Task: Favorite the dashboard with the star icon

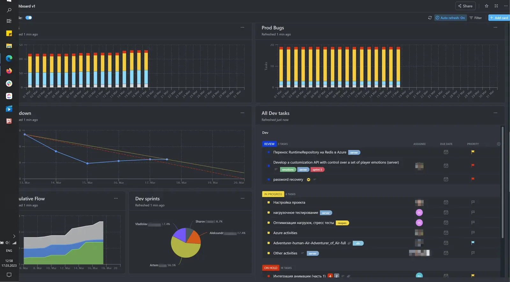Action: 486,6
